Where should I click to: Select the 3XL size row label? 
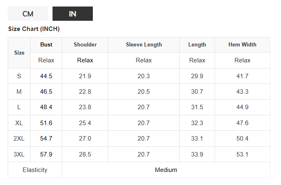click(19, 154)
